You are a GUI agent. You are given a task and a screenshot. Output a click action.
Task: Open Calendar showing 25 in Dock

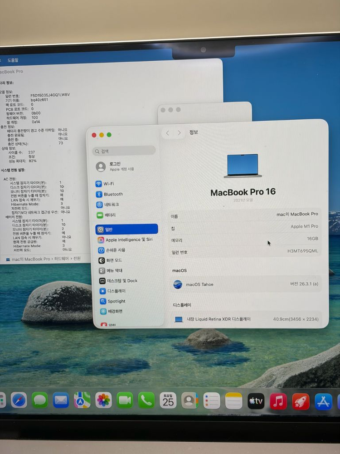click(x=168, y=401)
